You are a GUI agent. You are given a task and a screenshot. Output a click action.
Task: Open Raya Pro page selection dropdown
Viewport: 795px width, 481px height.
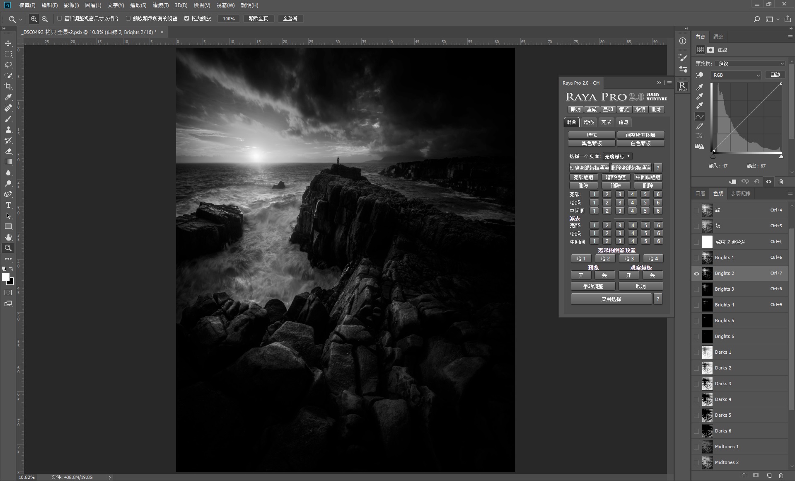click(617, 156)
